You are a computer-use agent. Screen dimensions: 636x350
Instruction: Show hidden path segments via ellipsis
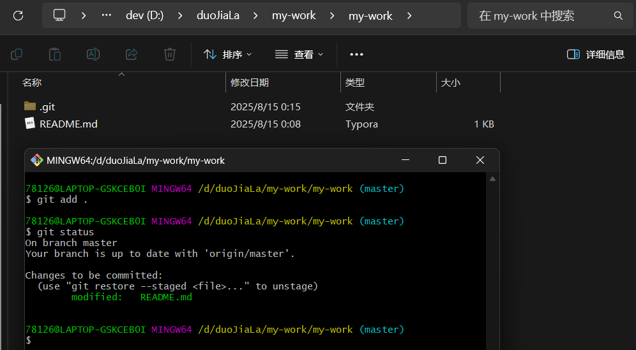coord(106,15)
